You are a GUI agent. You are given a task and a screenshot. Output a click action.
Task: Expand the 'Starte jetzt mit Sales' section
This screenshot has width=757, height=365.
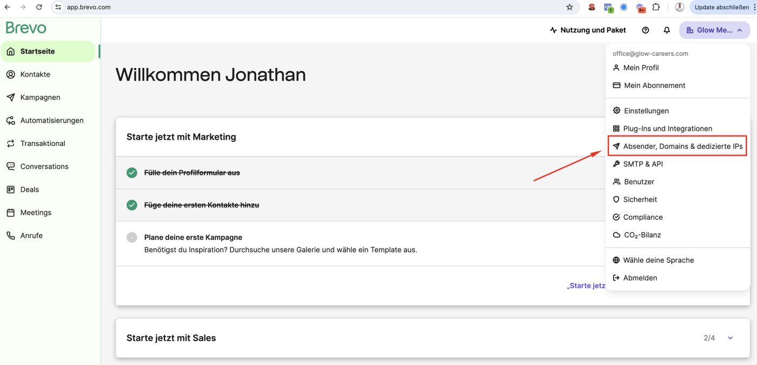coord(730,338)
